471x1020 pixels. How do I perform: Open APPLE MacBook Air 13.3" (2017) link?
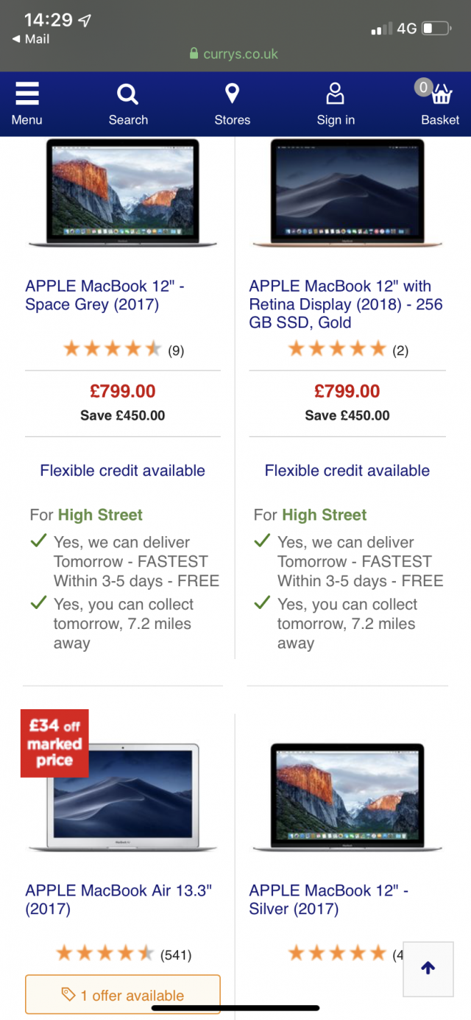coord(118,900)
